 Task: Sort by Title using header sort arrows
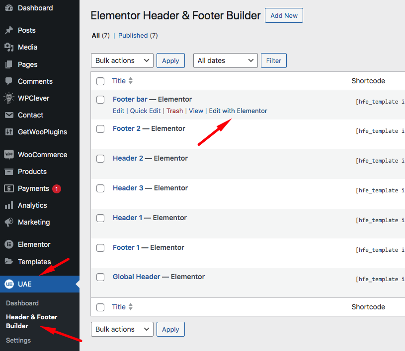130,81
